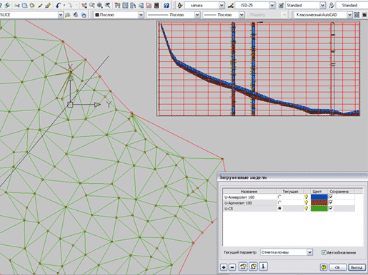Toggle lightbulb visibility for U-CS model
Screen dimensions: 368x275
point(307,208)
